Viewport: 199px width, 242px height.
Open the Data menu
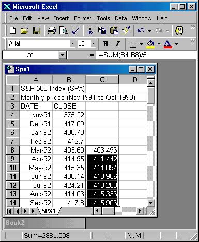tap(121, 18)
